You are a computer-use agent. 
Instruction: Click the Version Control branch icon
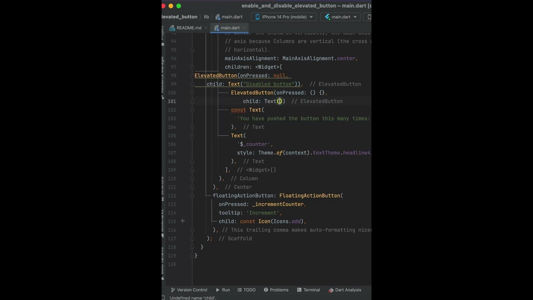[173, 290]
